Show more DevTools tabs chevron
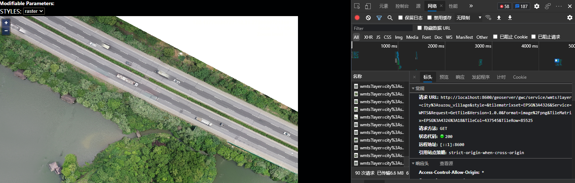The image size is (575, 183). (x=471, y=6)
